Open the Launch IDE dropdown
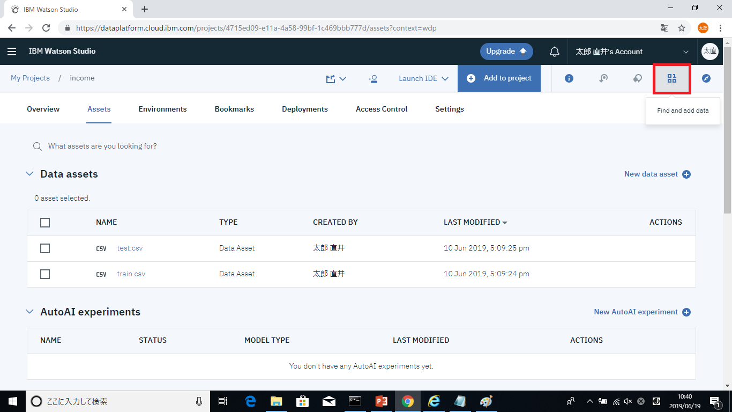The height and width of the screenshot is (412, 732). tap(423, 78)
